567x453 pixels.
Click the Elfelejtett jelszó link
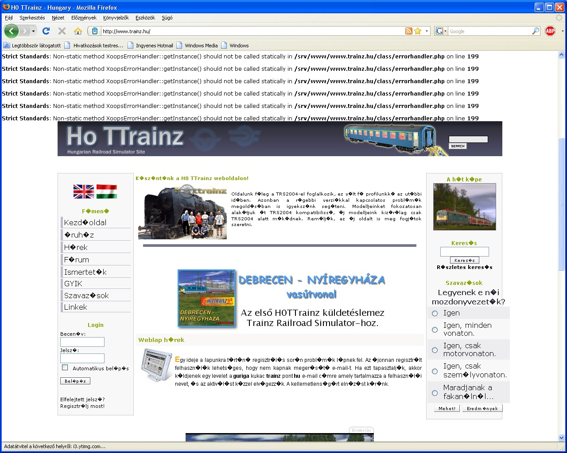click(82, 399)
